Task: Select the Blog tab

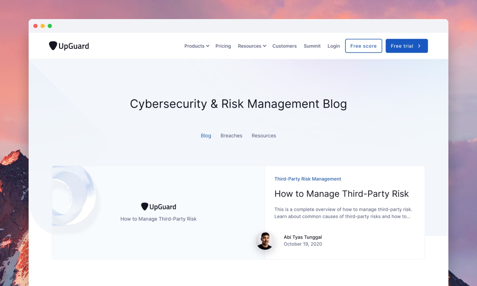Action: coord(206,135)
